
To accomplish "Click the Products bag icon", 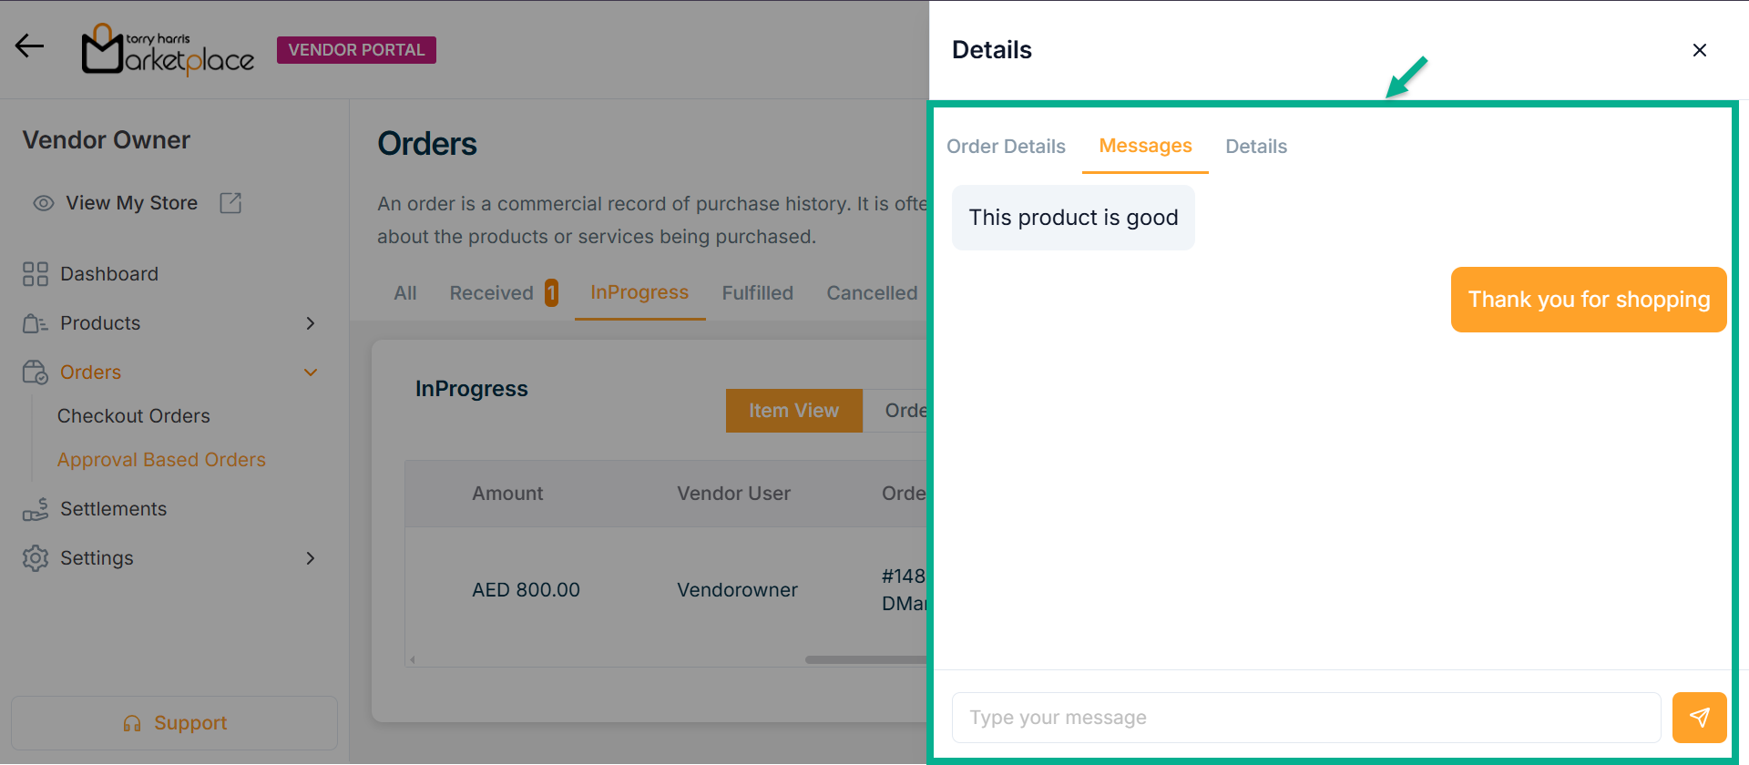I will point(36,323).
